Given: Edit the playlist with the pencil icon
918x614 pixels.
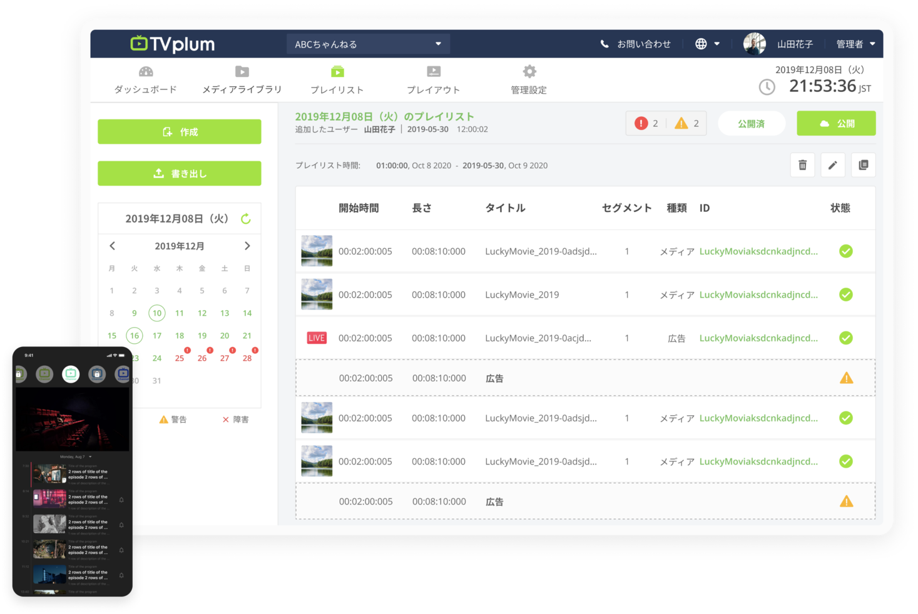Looking at the screenshot, I should tap(833, 165).
